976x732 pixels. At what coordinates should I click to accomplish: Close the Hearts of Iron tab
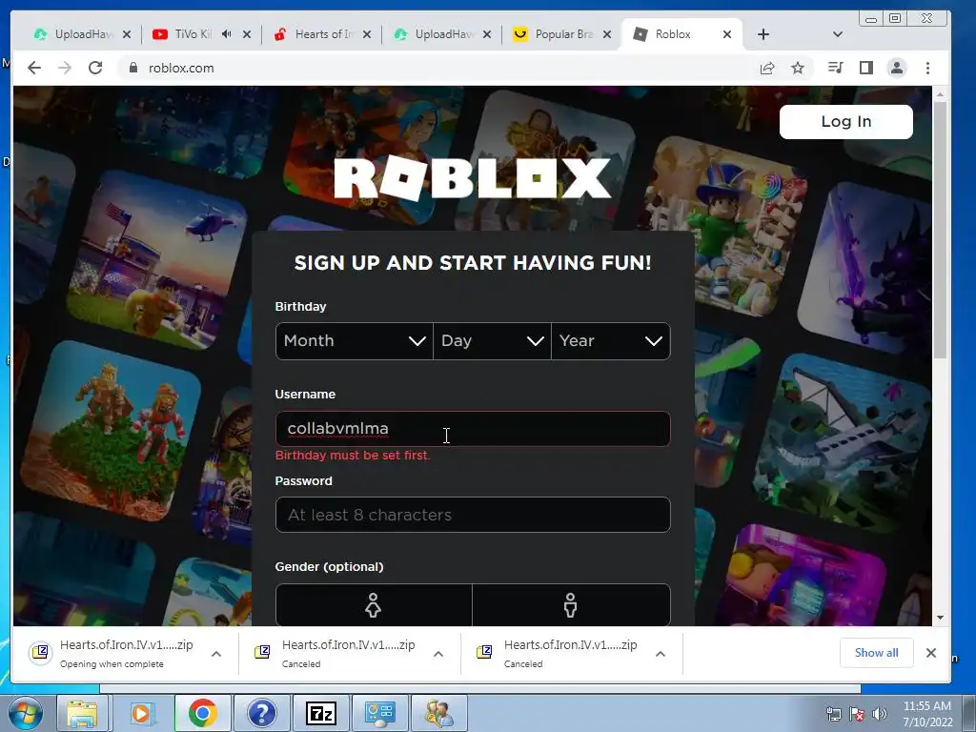[367, 34]
